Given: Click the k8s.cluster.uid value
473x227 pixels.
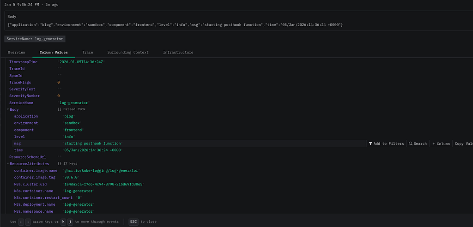Looking at the screenshot, I should click(103, 184).
